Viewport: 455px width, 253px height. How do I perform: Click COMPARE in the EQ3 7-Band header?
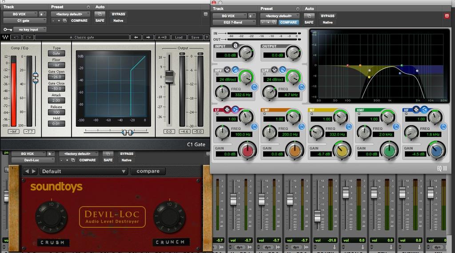(288, 22)
